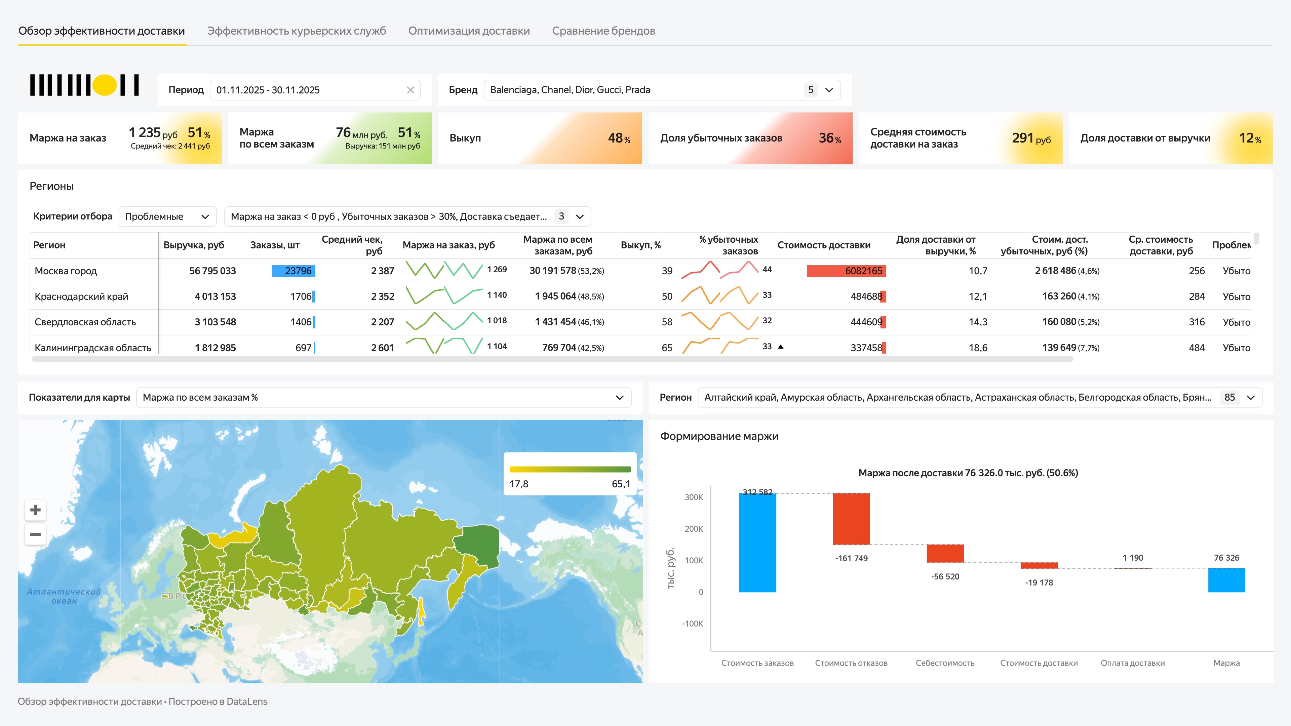Click the Заказы, шт column header
The image size is (1291, 726).
(x=275, y=245)
